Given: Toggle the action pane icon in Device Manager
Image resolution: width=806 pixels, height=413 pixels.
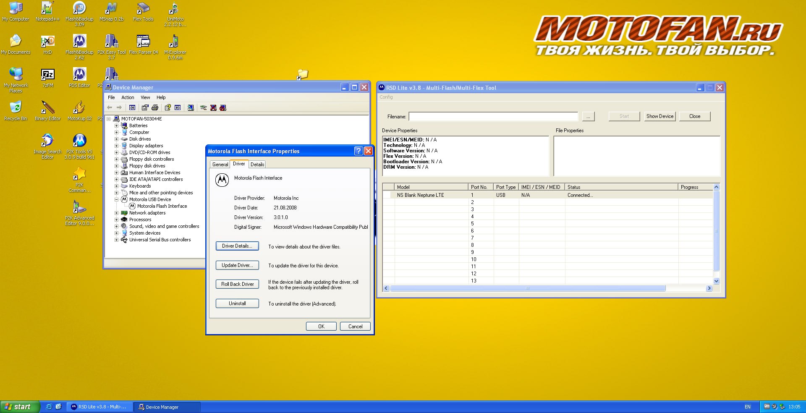Looking at the screenshot, I should pos(178,108).
